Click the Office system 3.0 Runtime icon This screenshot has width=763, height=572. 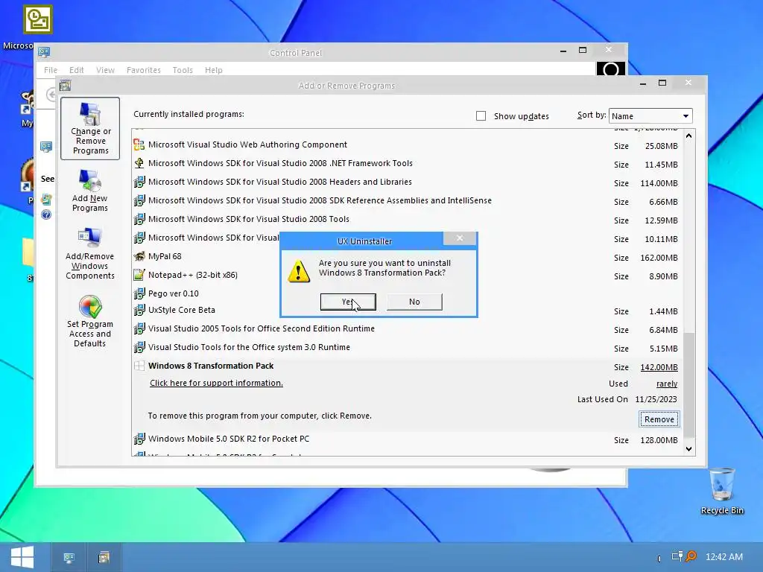[139, 347]
